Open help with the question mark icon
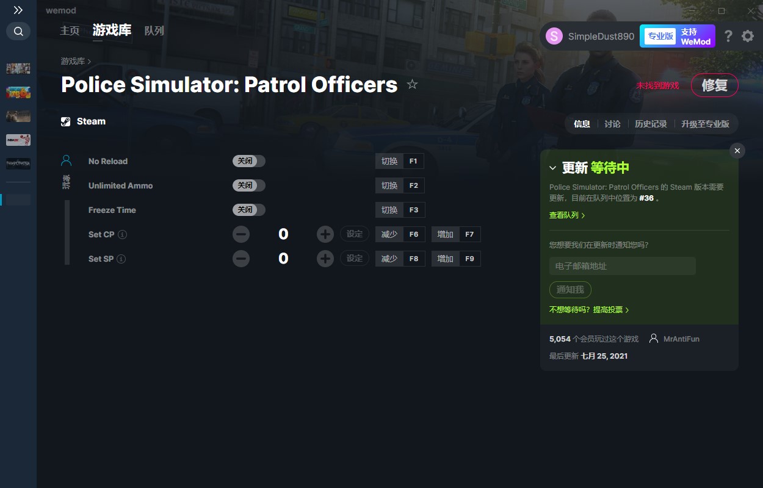This screenshot has width=763, height=488. point(728,36)
